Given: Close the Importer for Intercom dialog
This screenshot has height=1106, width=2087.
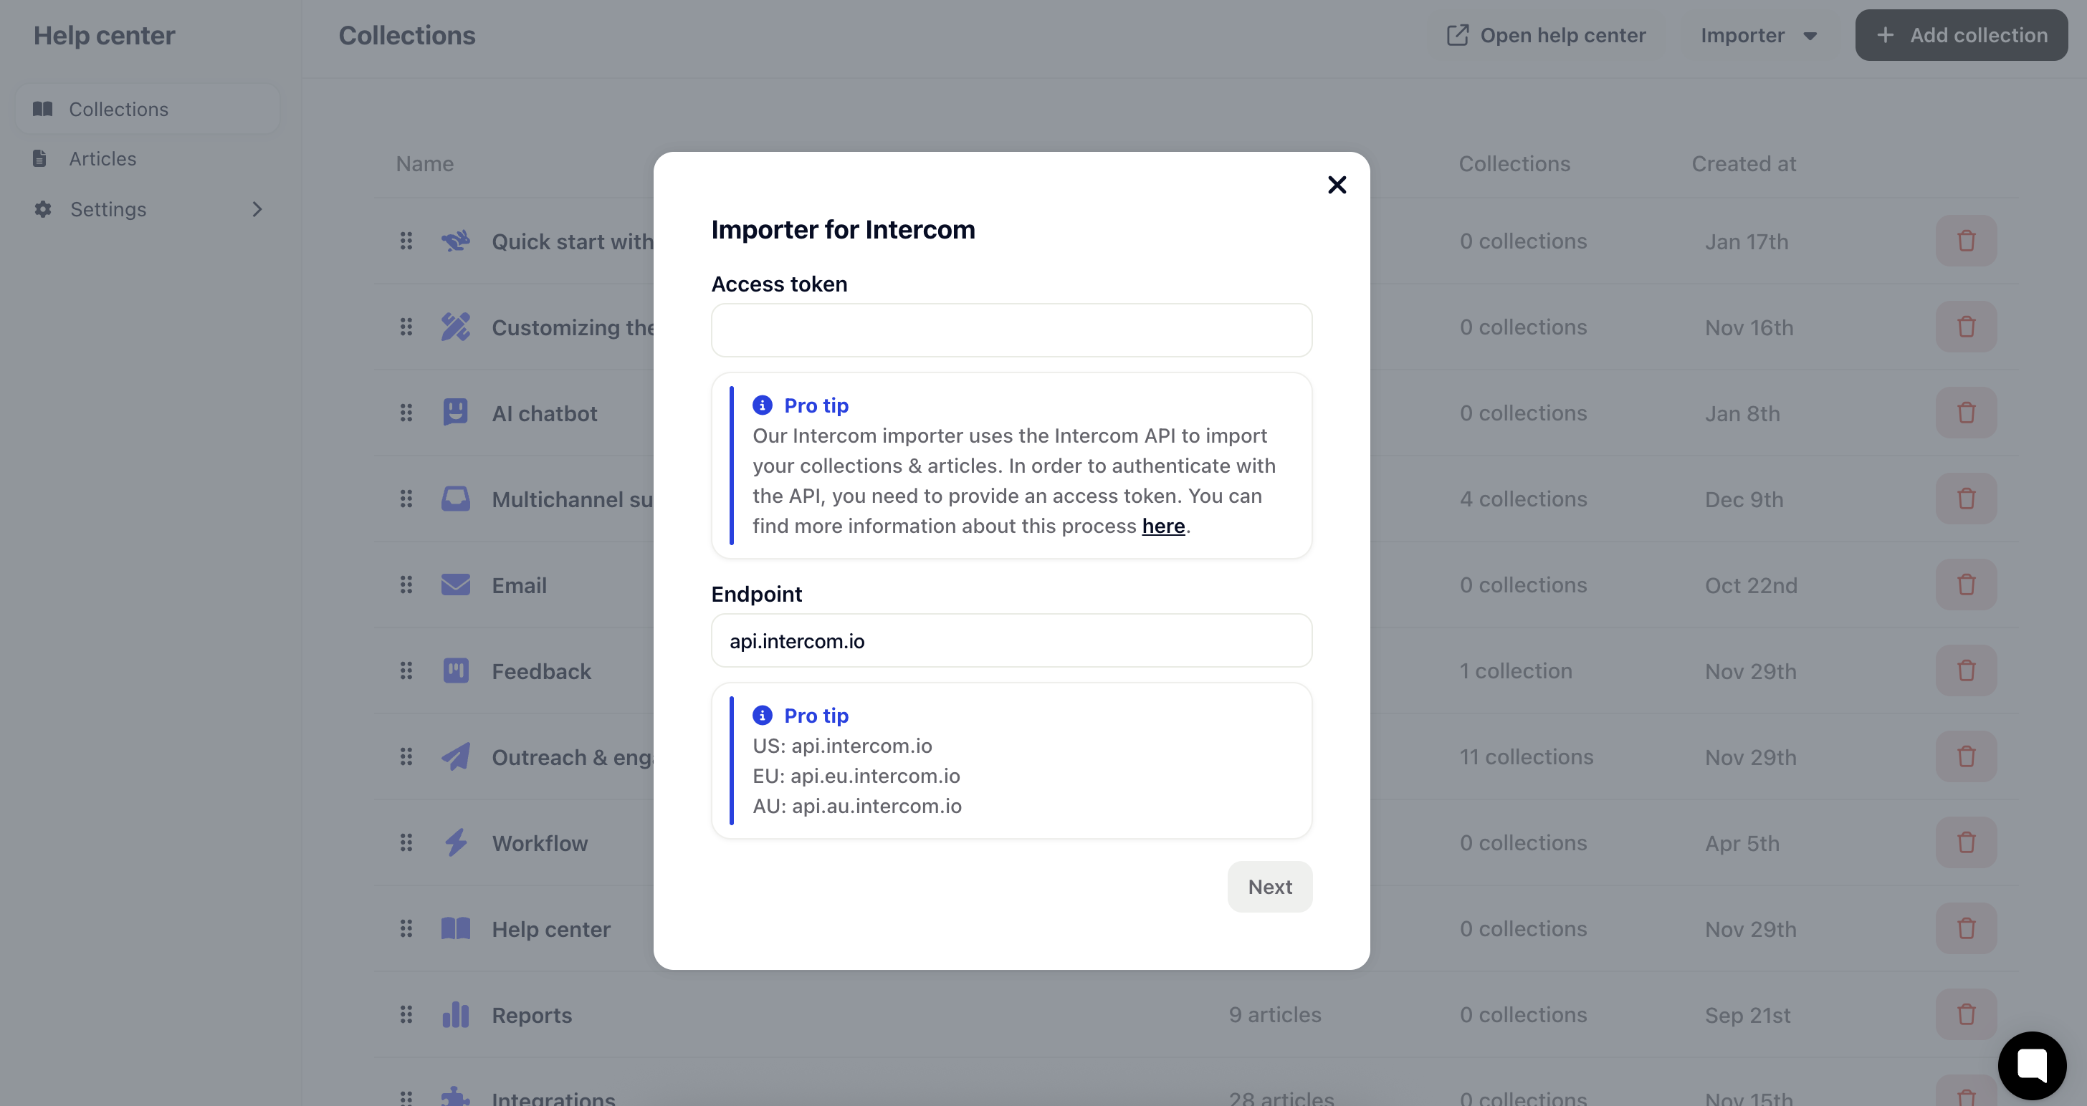Looking at the screenshot, I should pos(1337,185).
